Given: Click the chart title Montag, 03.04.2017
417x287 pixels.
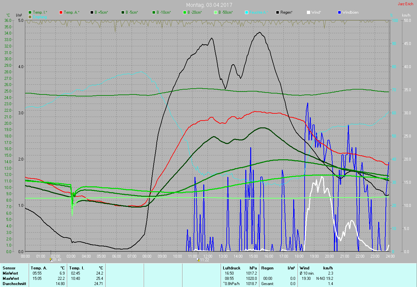Looking at the screenshot, I should [209, 5].
